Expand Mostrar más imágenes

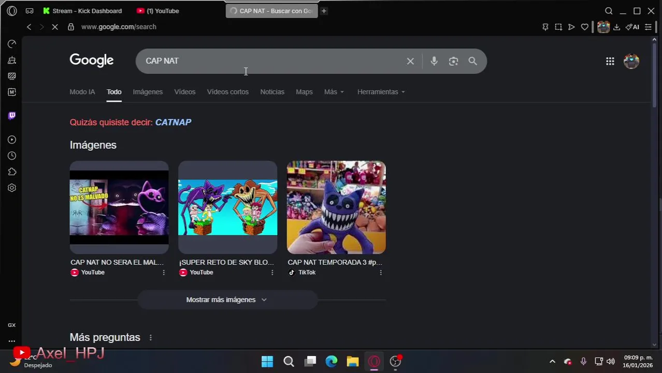click(227, 300)
